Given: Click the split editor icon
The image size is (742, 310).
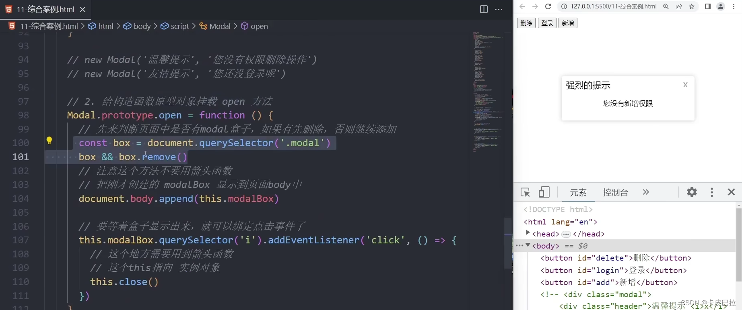Looking at the screenshot, I should pyautogui.click(x=484, y=9).
